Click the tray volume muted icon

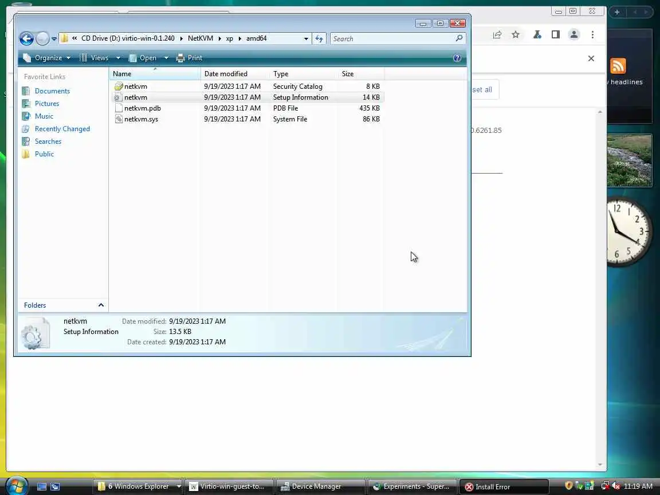pyautogui.click(x=616, y=486)
